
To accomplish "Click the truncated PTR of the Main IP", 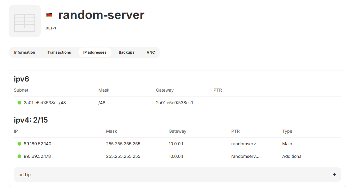I will pos(245,144).
